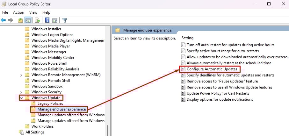The width and height of the screenshot is (289, 136).
Task: Click the Forward arrow toolbar icon
Action: (x=11, y=20)
